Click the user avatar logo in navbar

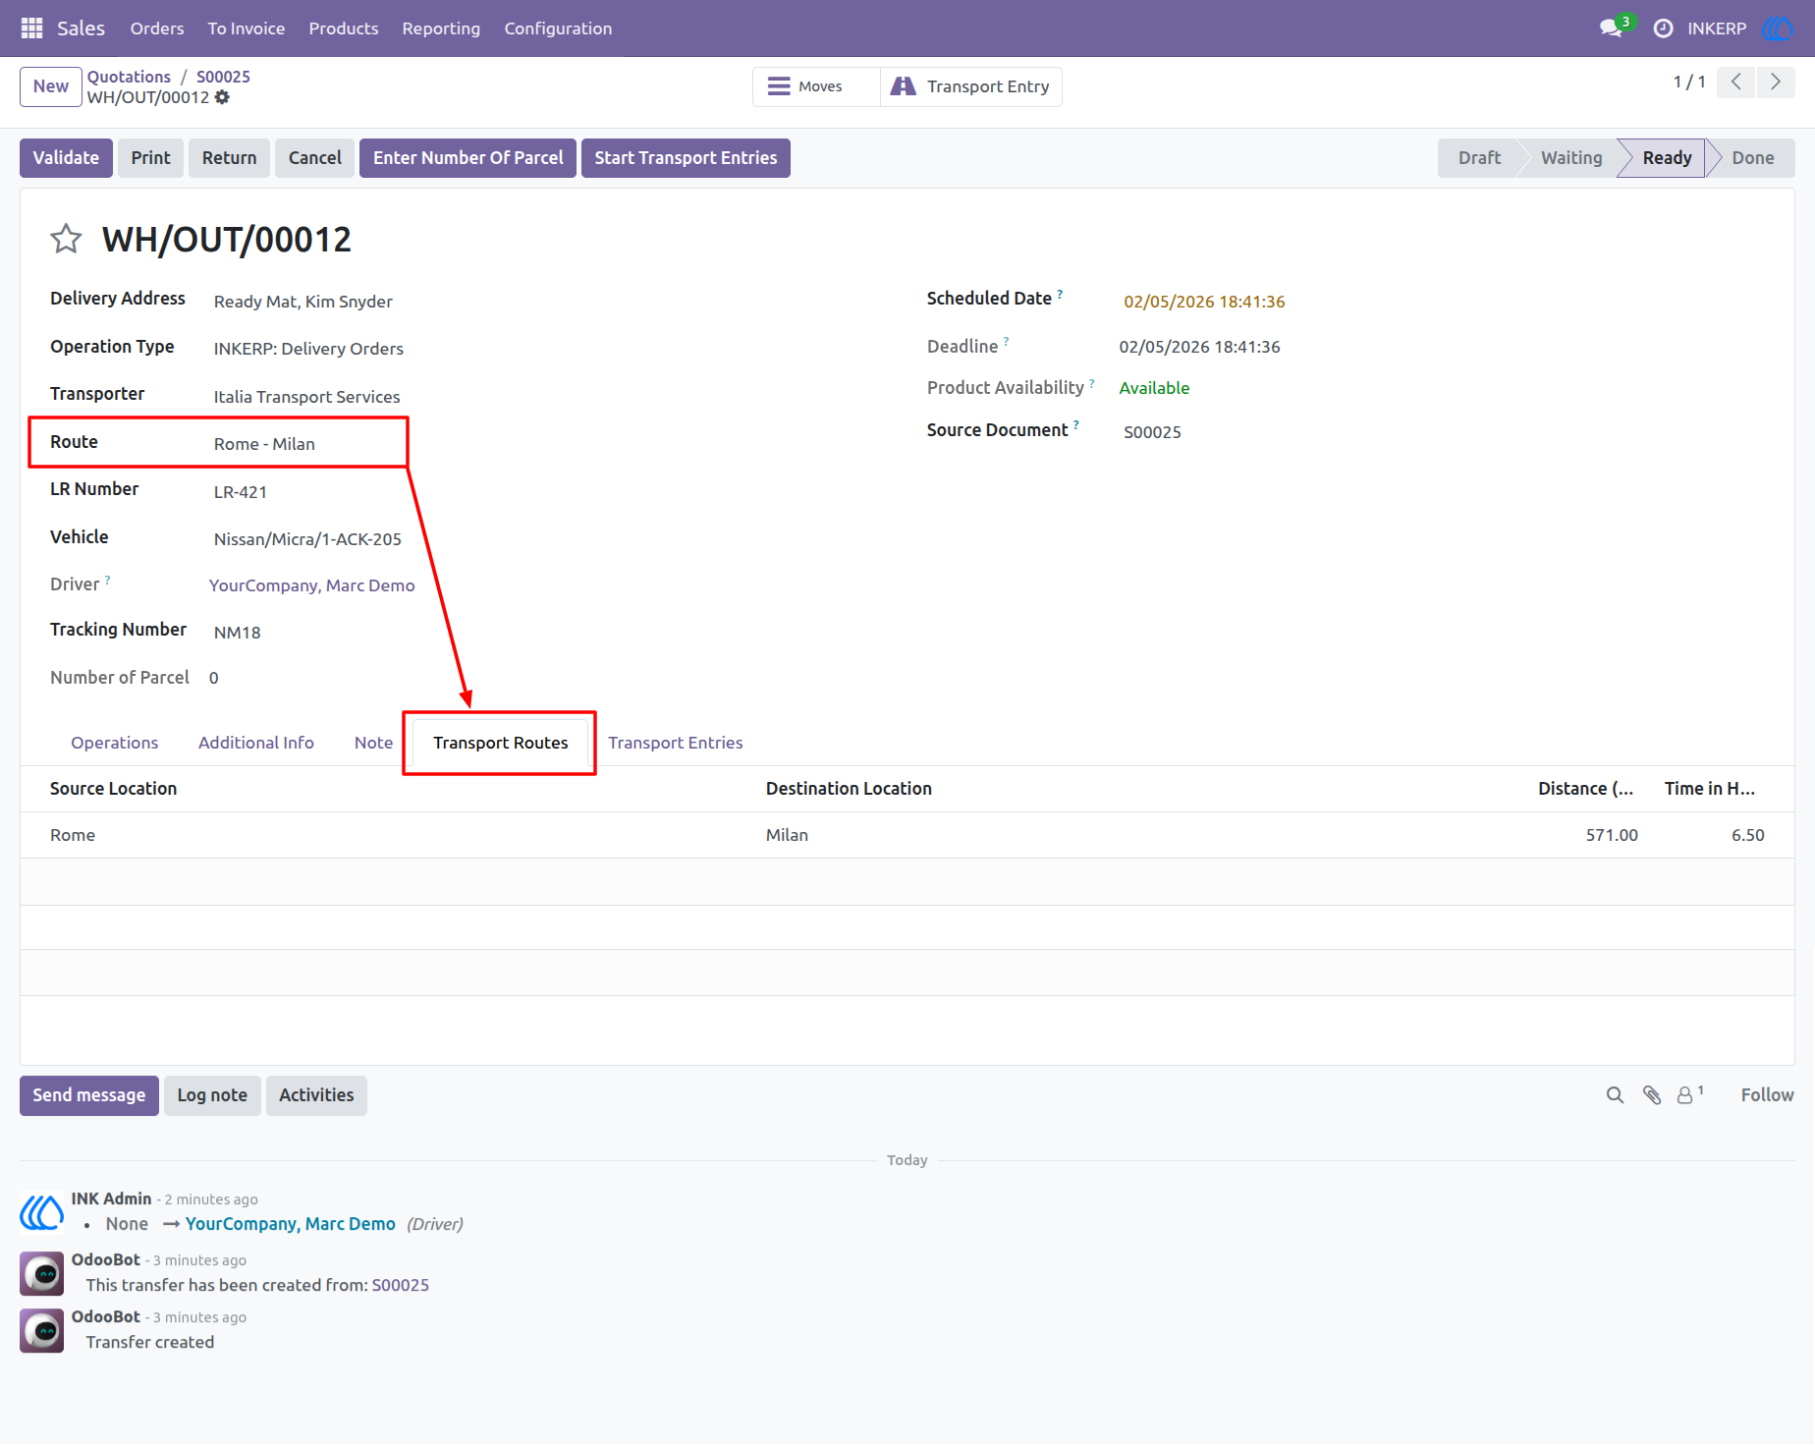(x=1777, y=28)
